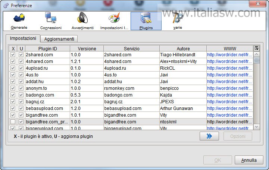Click the Preferenze window title icon

click(x=6, y=6)
